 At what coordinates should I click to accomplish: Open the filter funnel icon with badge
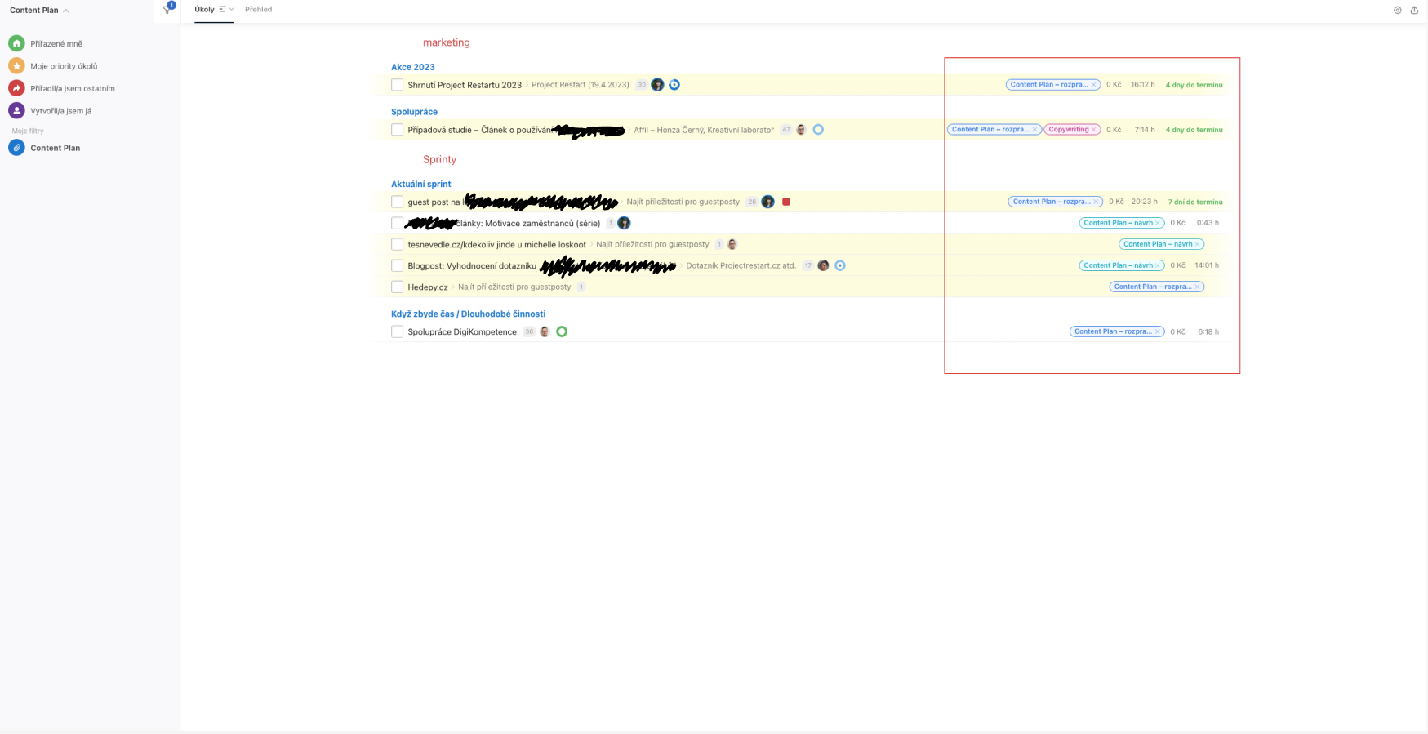pos(168,9)
